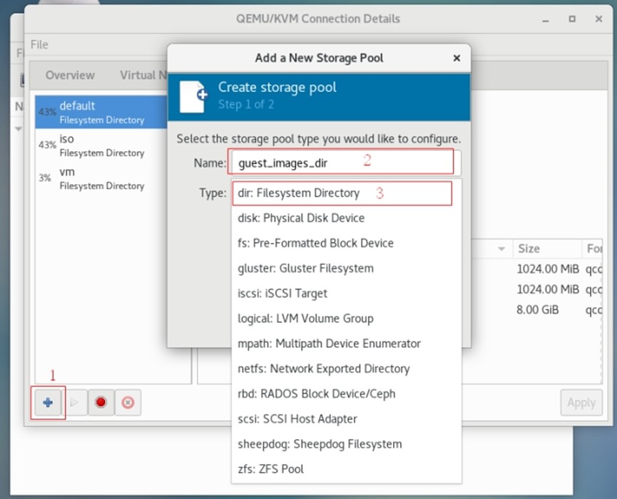Select dir: Filesystem Directory type
Viewport: 617px width, 499px height.
[346, 193]
